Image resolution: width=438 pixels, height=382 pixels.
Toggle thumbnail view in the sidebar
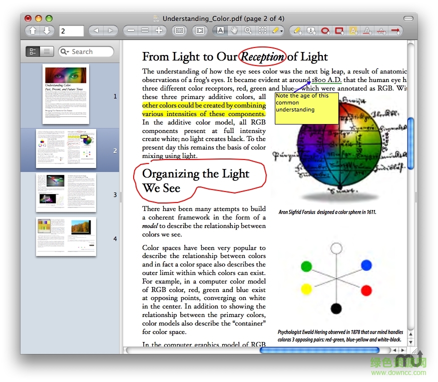pos(33,51)
